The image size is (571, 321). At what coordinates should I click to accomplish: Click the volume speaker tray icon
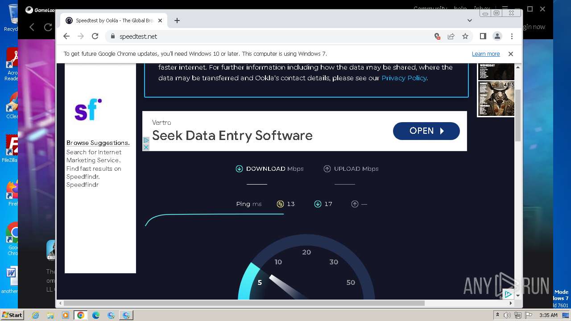coord(507,315)
